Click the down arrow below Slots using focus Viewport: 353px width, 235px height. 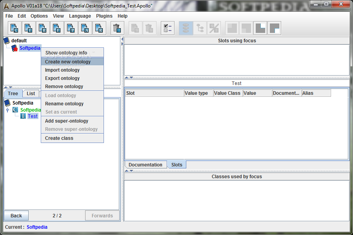coord(131,78)
